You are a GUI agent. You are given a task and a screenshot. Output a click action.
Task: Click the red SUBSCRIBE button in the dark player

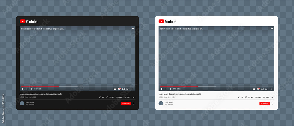click(x=126, y=103)
